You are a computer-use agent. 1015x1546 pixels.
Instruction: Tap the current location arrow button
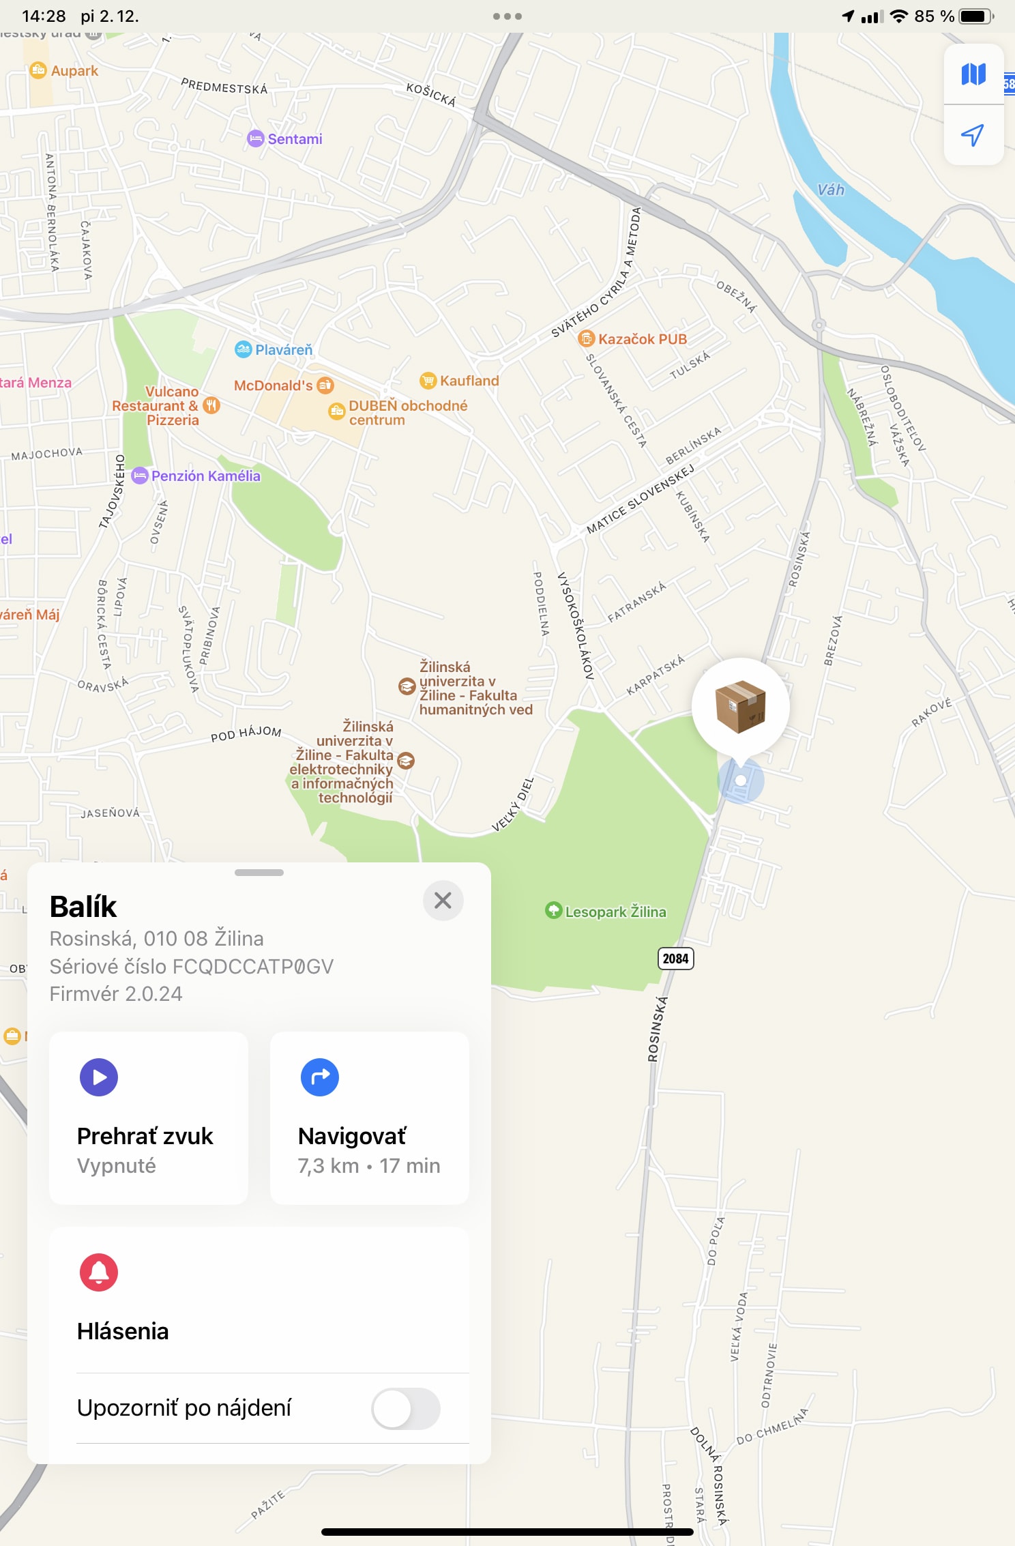973,134
